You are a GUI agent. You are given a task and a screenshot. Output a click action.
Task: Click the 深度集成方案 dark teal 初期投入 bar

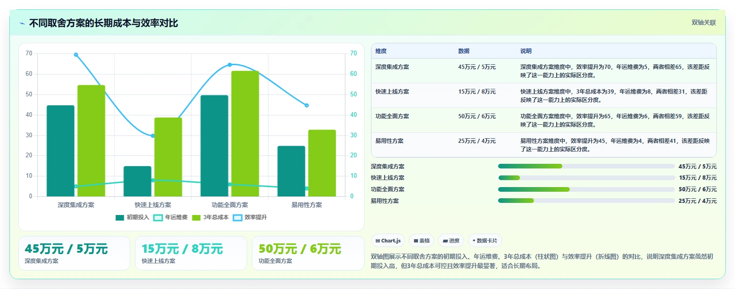click(61, 151)
